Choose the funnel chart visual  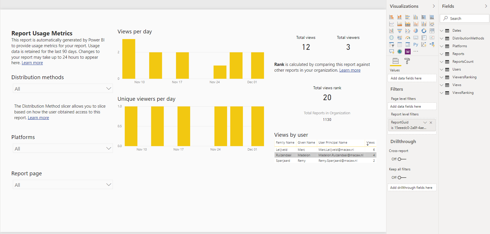pos(399,31)
